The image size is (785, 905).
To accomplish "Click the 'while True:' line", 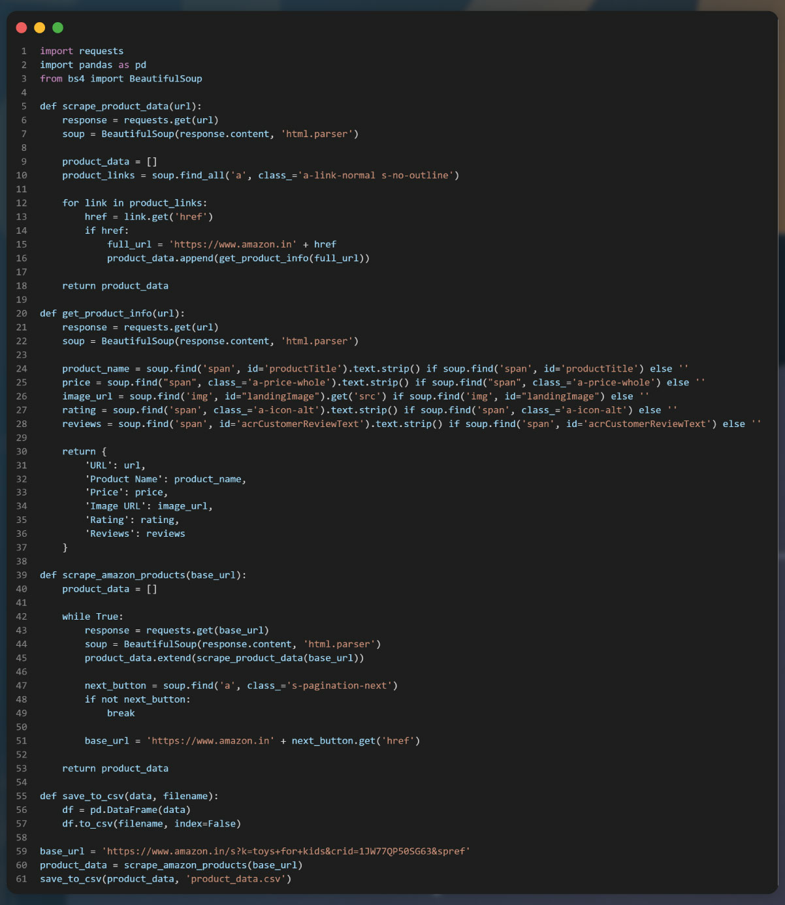I will click(93, 616).
